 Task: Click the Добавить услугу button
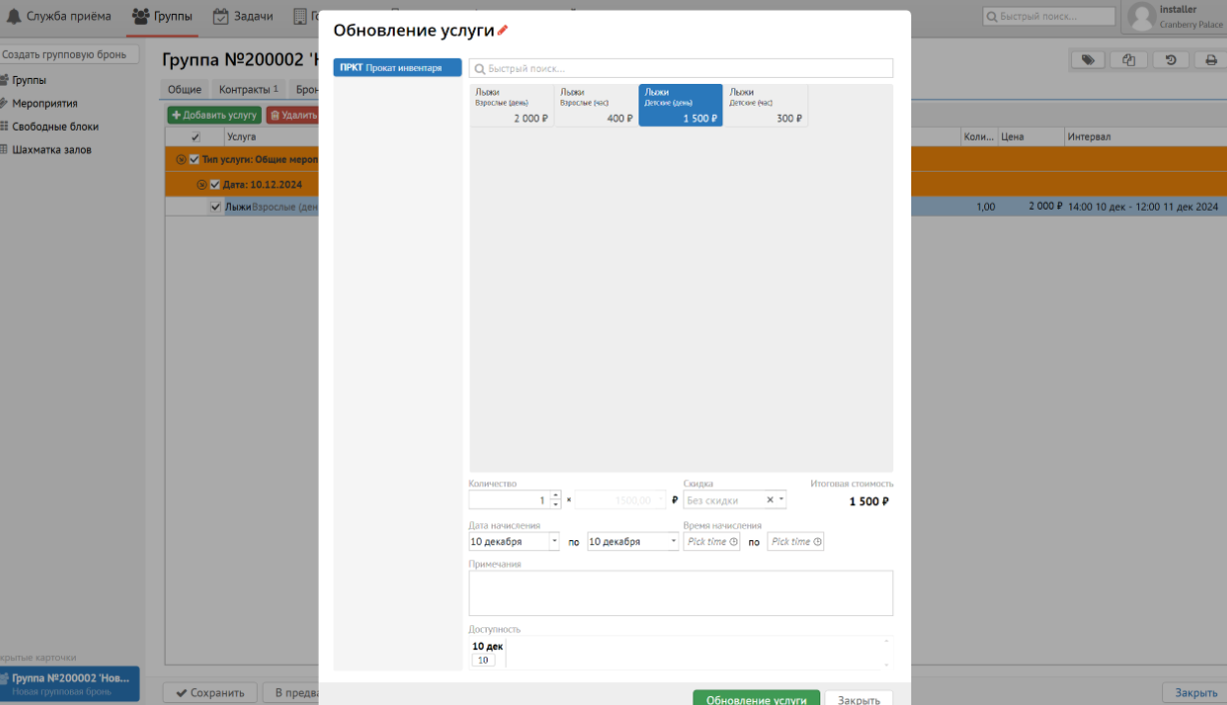click(x=214, y=115)
